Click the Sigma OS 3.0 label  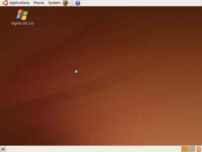coord(22,23)
